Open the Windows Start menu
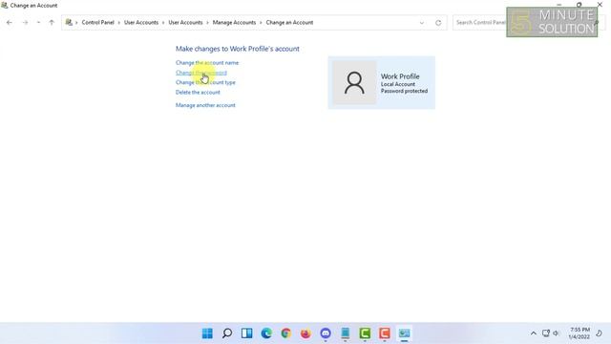Viewport: 611px width, 344px height. click(x=207, y=333)
